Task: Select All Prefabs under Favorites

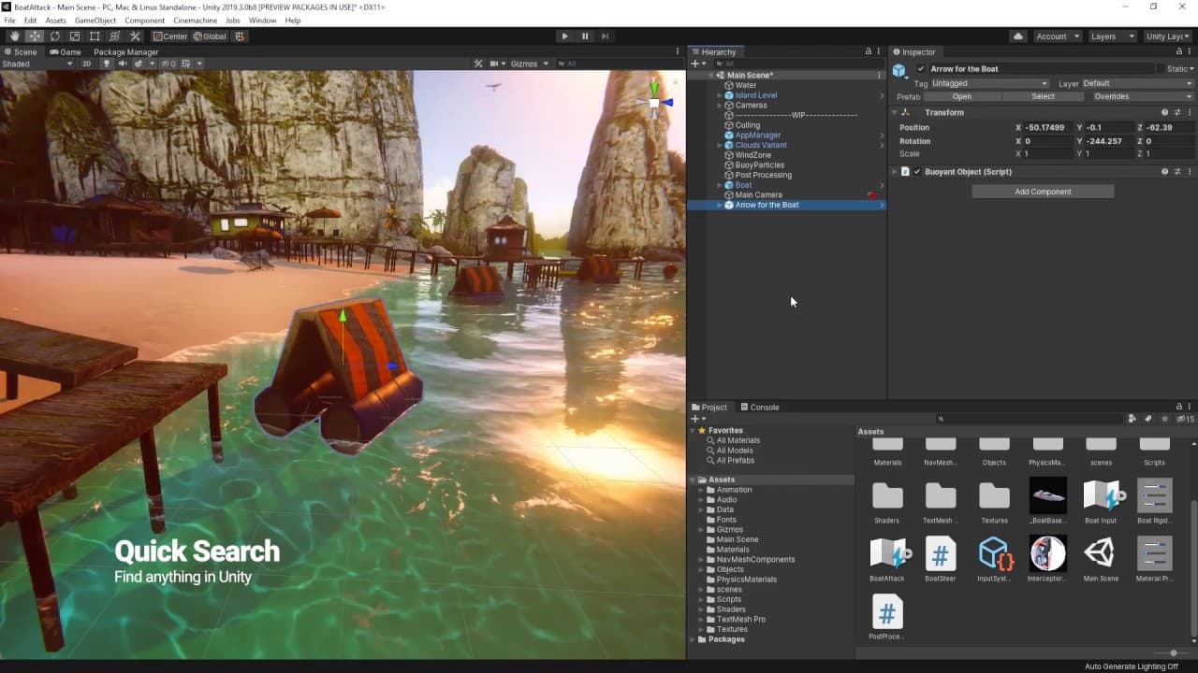Action: 735,461
